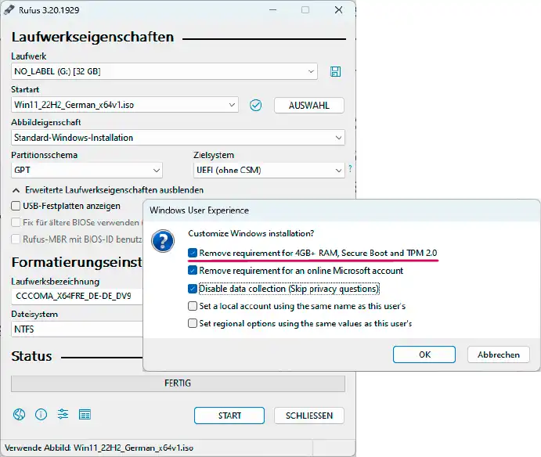Click the Customize Windows installation? text

click(251, 233)
